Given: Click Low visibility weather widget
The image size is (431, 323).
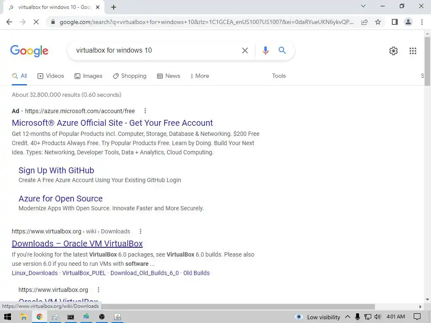Looking at the screenshot, I should 317,317.
